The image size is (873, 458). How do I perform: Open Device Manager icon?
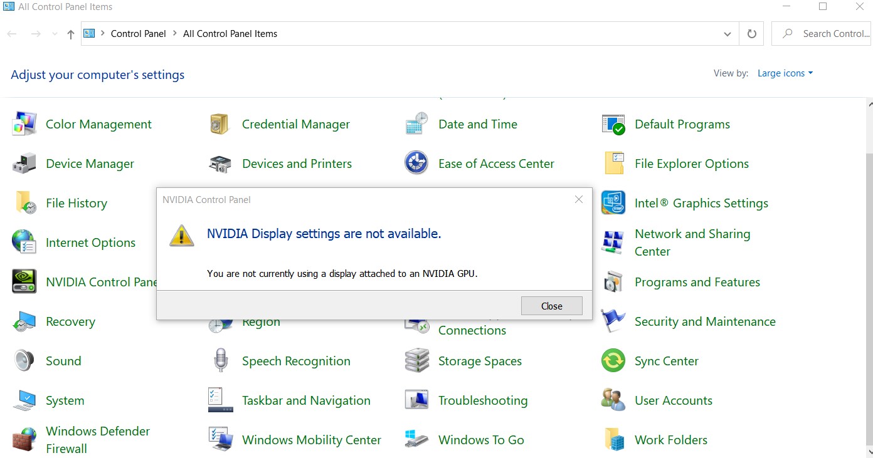click(x=24, y=164)
